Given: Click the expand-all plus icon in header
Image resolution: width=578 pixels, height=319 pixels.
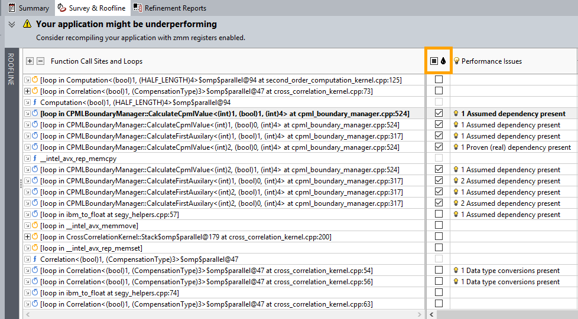Looking at the screenshot, I should point(30,61).
